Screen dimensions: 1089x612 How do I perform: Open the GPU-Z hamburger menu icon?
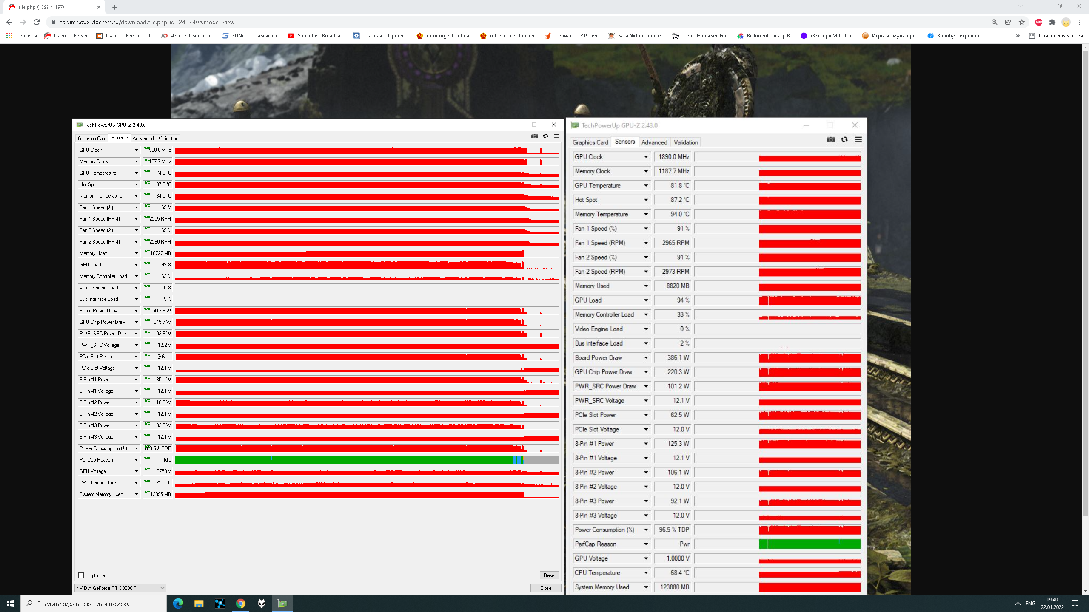click(556, 136)
